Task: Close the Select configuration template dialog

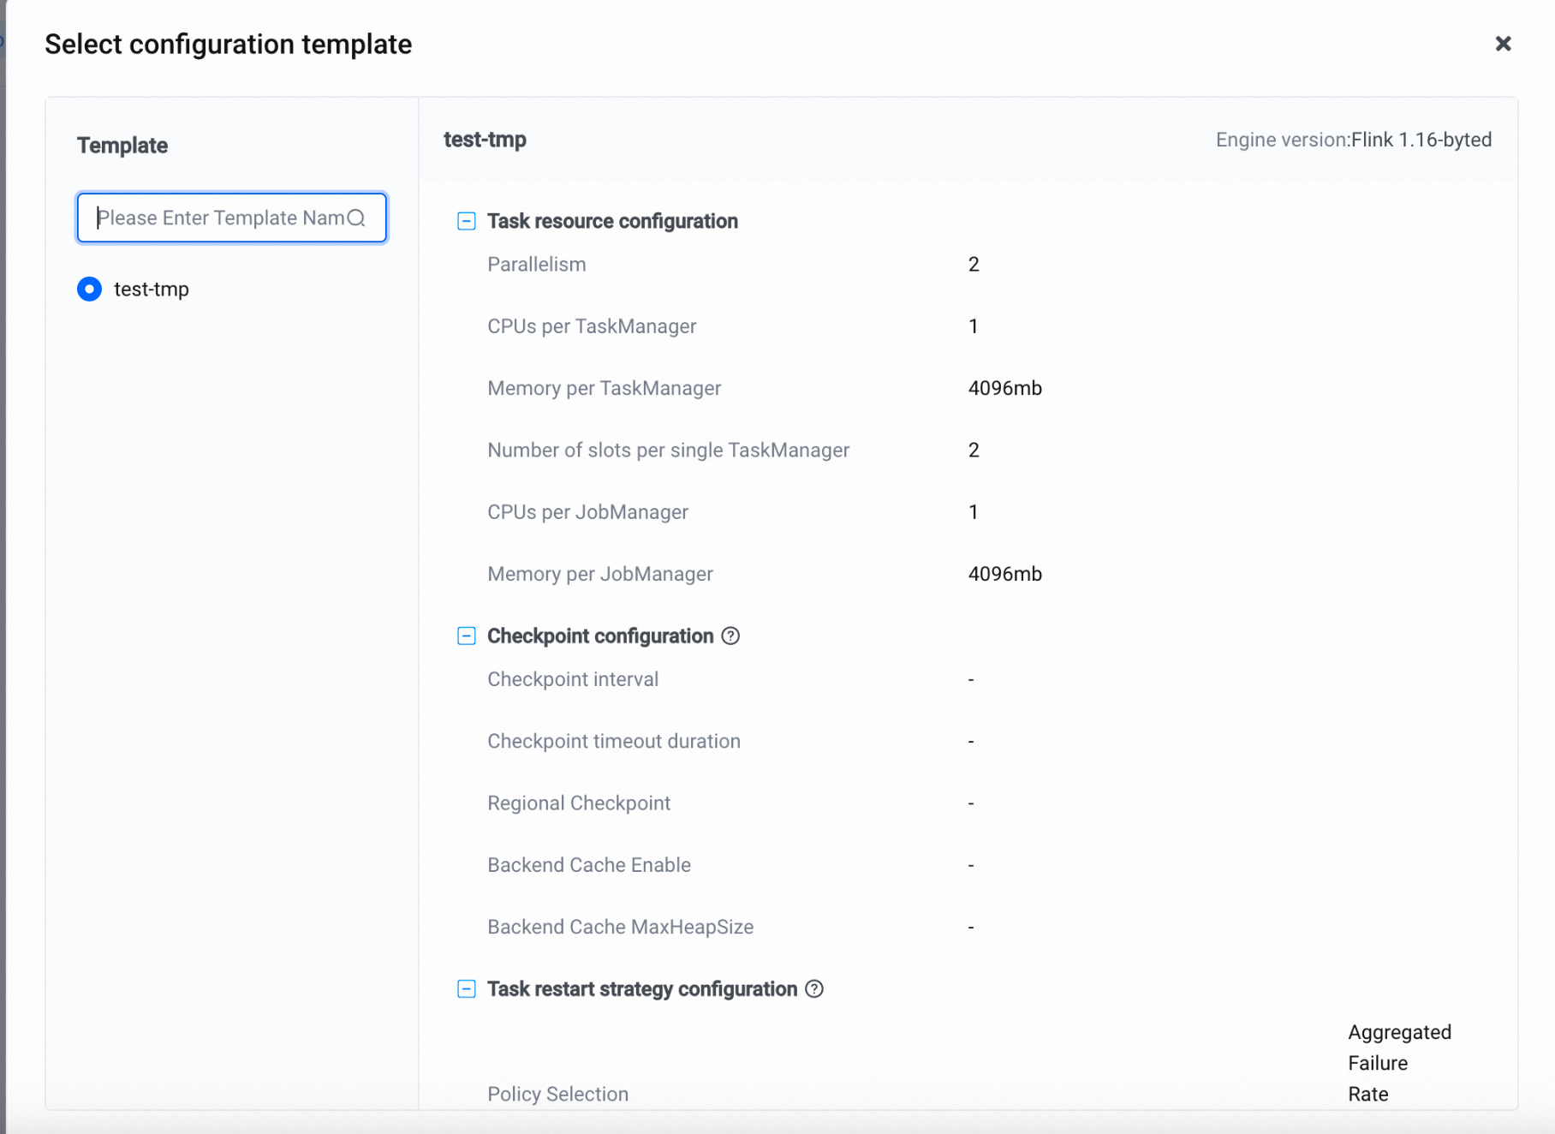Action: [1503, 44]
